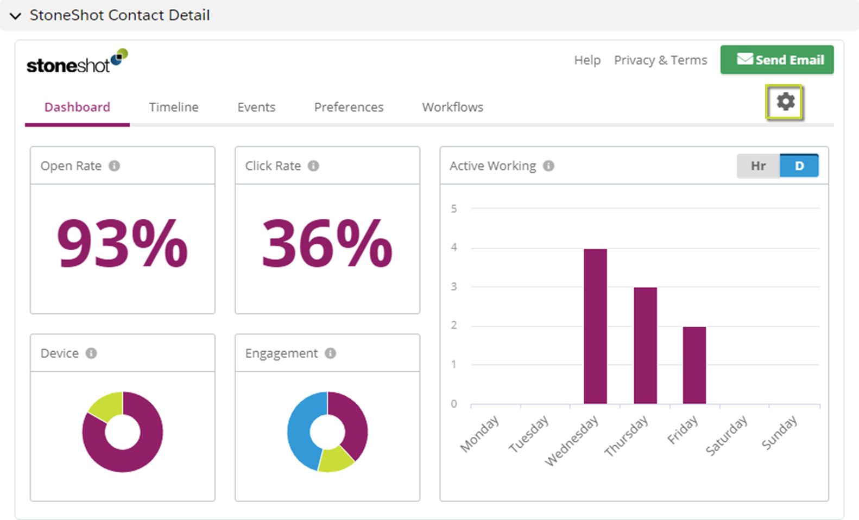Click the Open Rate card title

(71, 166)
